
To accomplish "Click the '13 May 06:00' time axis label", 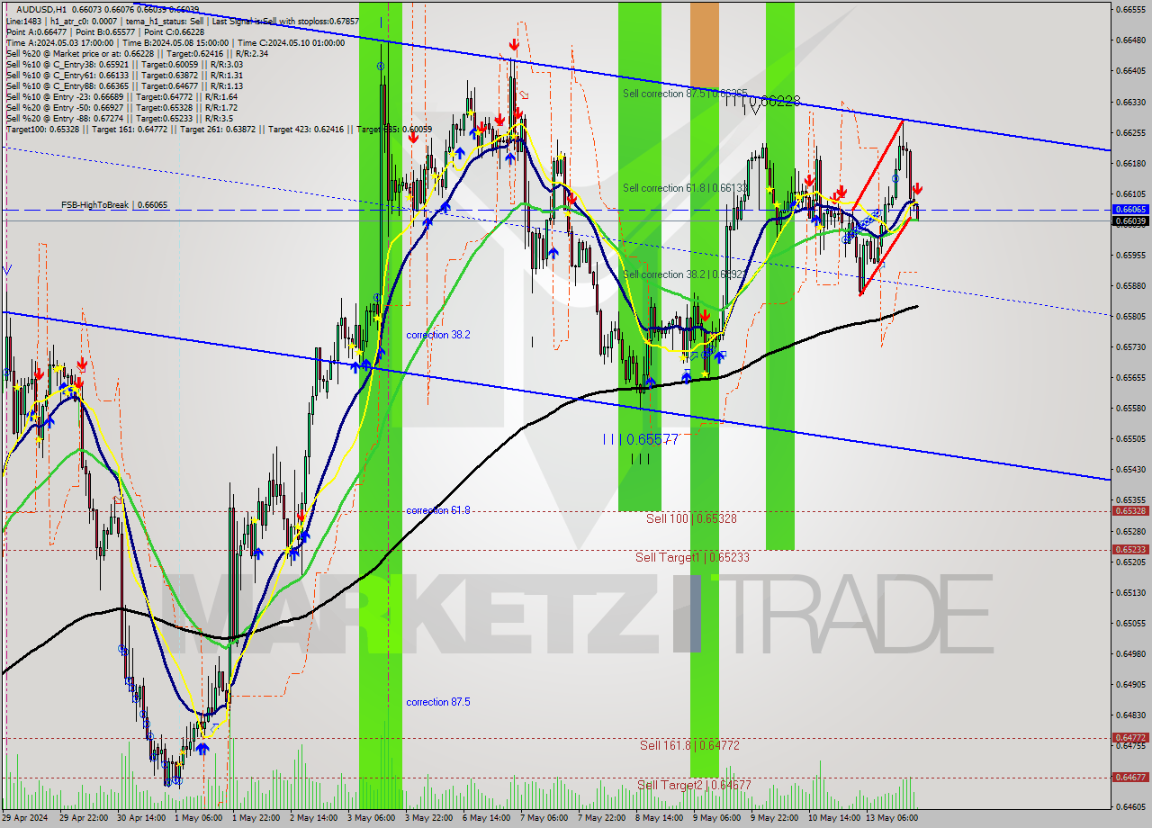I will click(890, 818).
